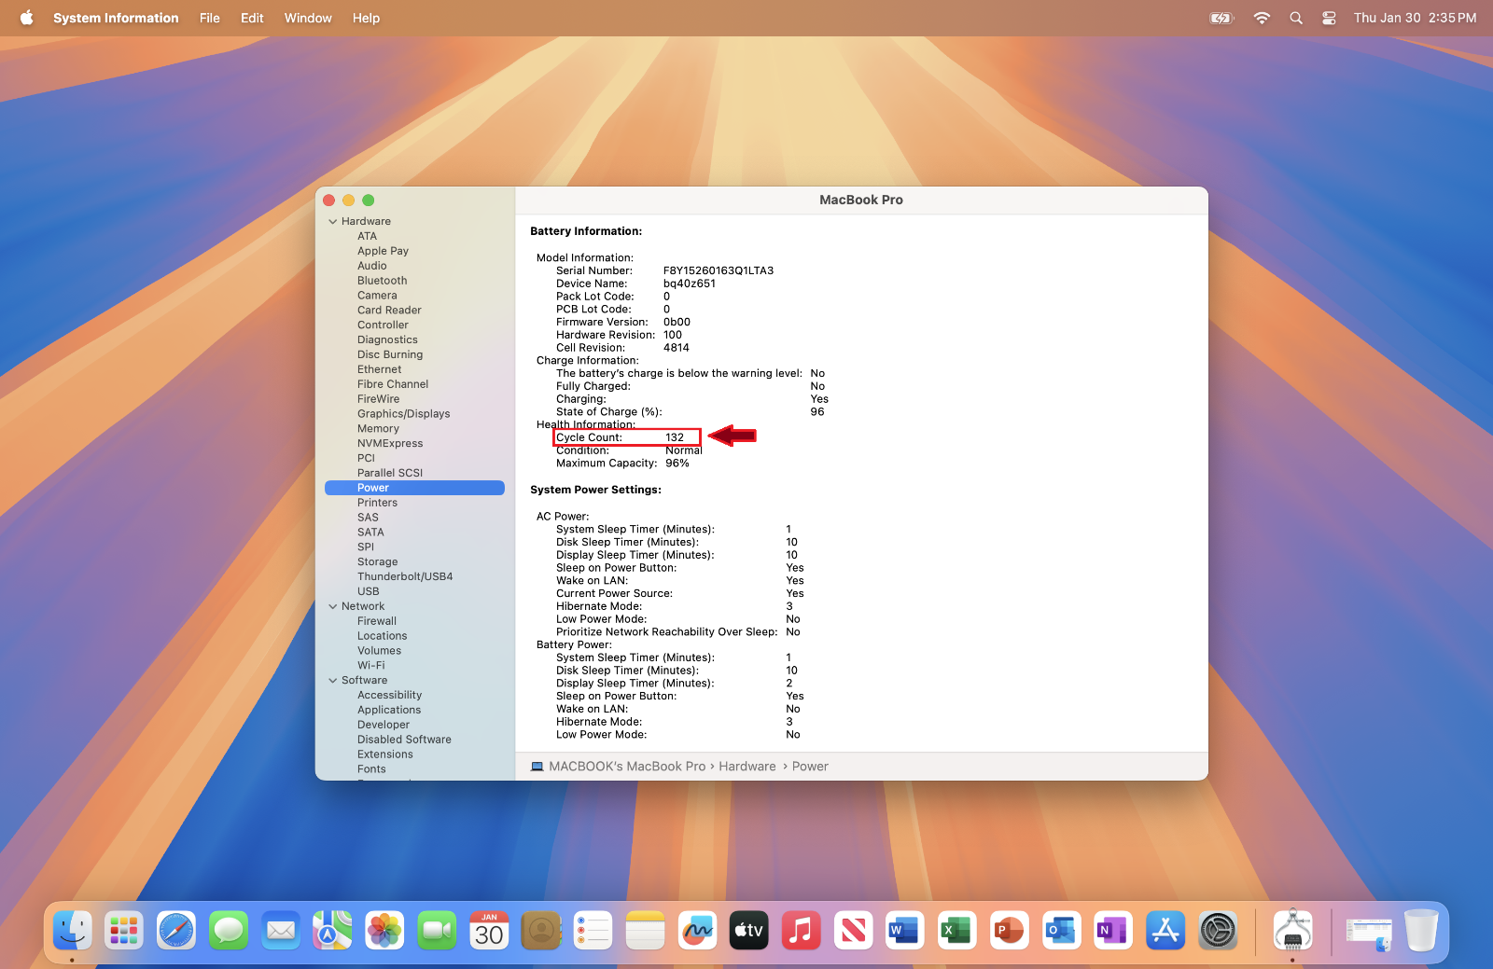Open Contacts app in the Dock

click(x=541, y=931)
